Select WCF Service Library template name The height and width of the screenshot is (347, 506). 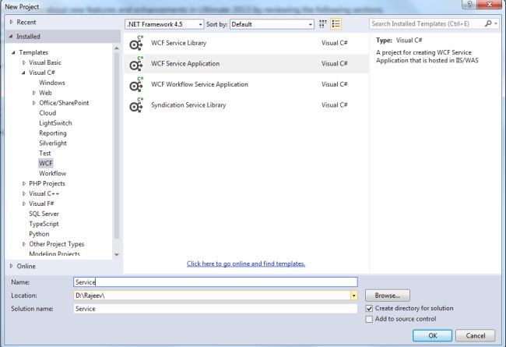click(x=178, y=43)
